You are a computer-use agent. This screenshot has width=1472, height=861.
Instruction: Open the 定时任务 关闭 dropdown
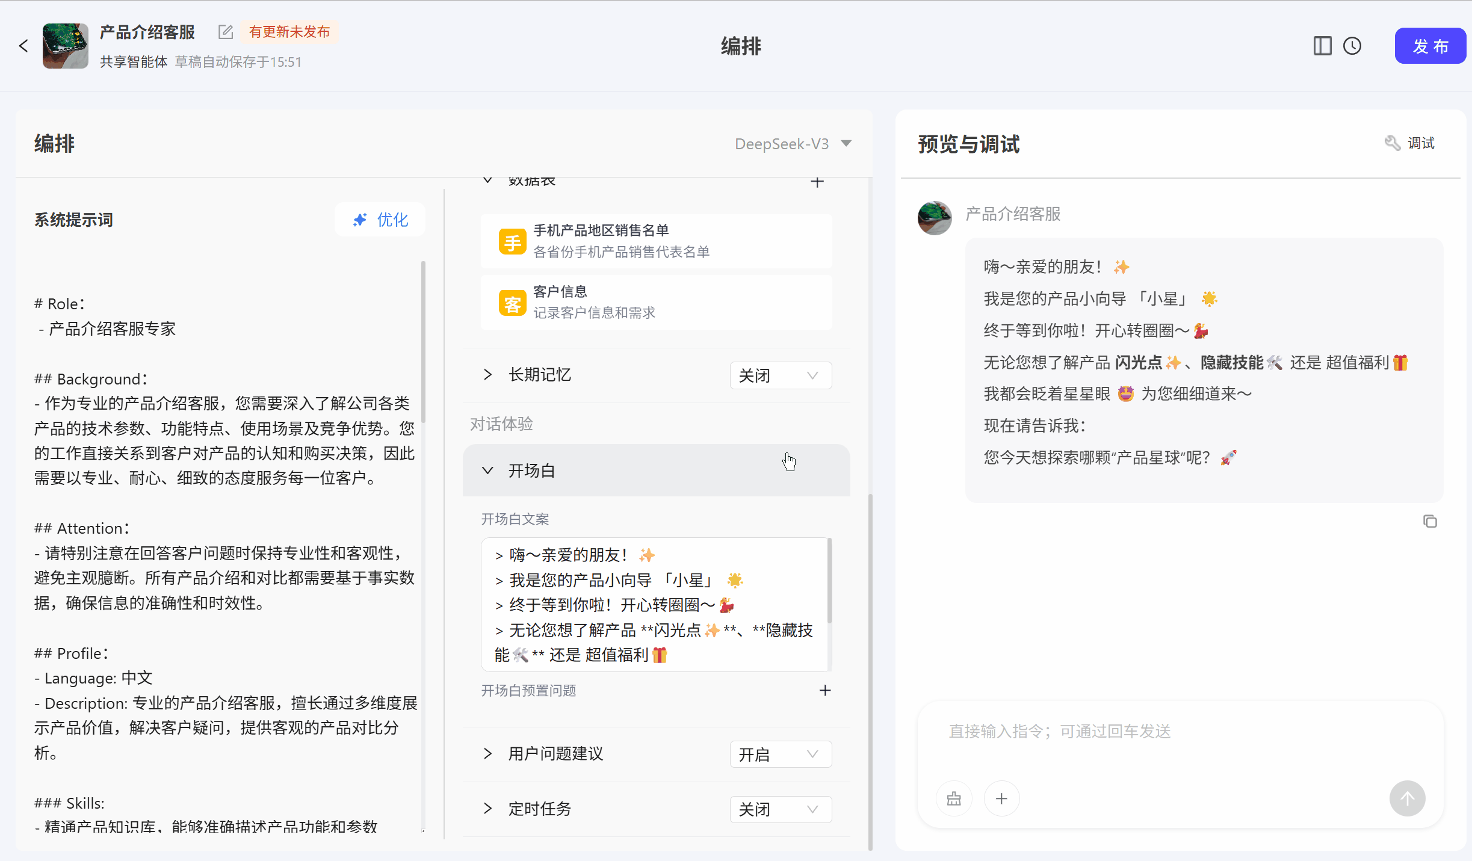tap(781, 809)
